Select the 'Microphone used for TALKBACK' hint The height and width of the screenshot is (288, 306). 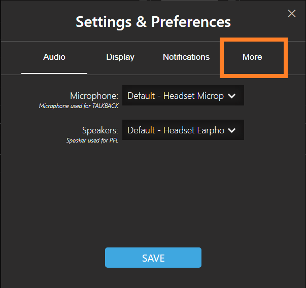pyautogui.click(x=79, y=106)
